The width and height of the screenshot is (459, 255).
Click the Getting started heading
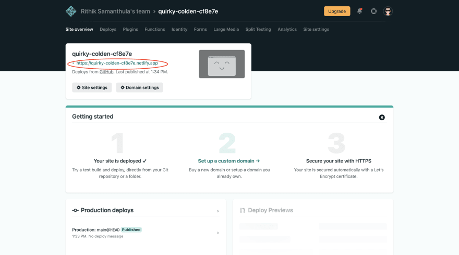(x=92, y=117)
